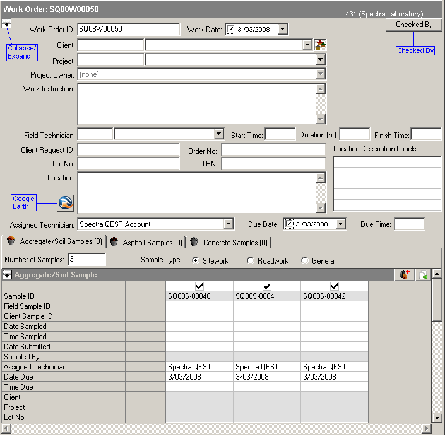Screen dimensions: 445x435
Task: Uncheck the box above sample SQ08S-00041
Action: tap(267, 286)
